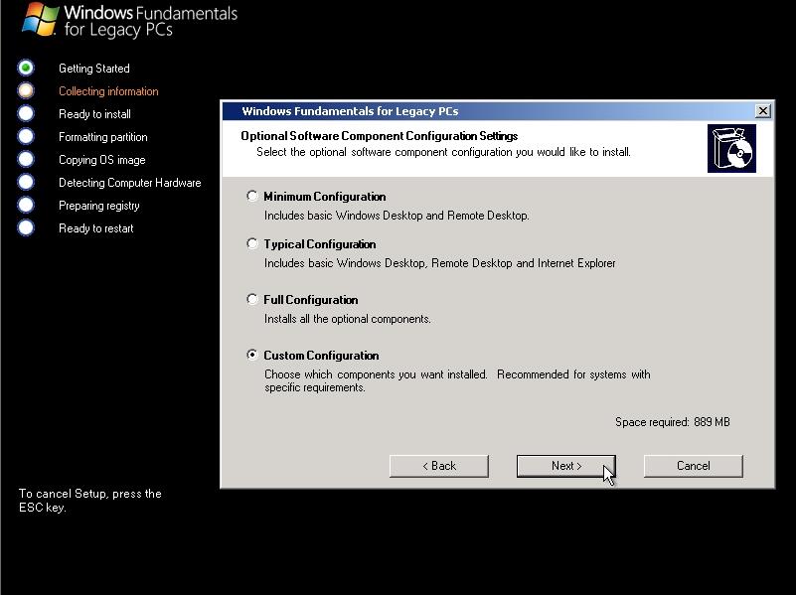Click 'Includes basic Windows Desktop and Remote Desktop.' description
The image size is (796, 595).
click(x=397, y=216)
